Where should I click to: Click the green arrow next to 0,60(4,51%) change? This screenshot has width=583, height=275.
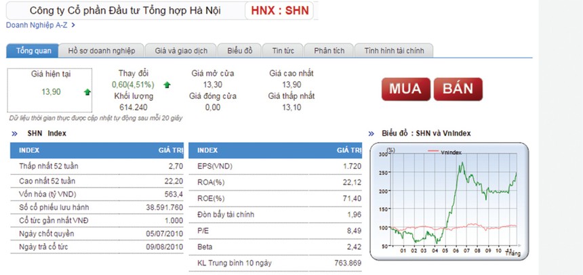[167, 85]
